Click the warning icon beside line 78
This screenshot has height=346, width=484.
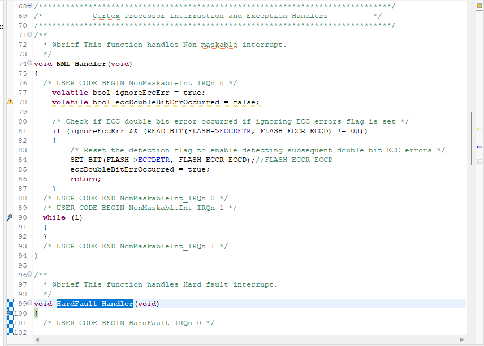pos(10,102)
